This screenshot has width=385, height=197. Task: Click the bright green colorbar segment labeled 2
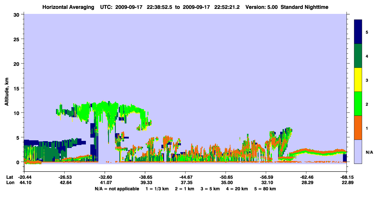(358, 104)
